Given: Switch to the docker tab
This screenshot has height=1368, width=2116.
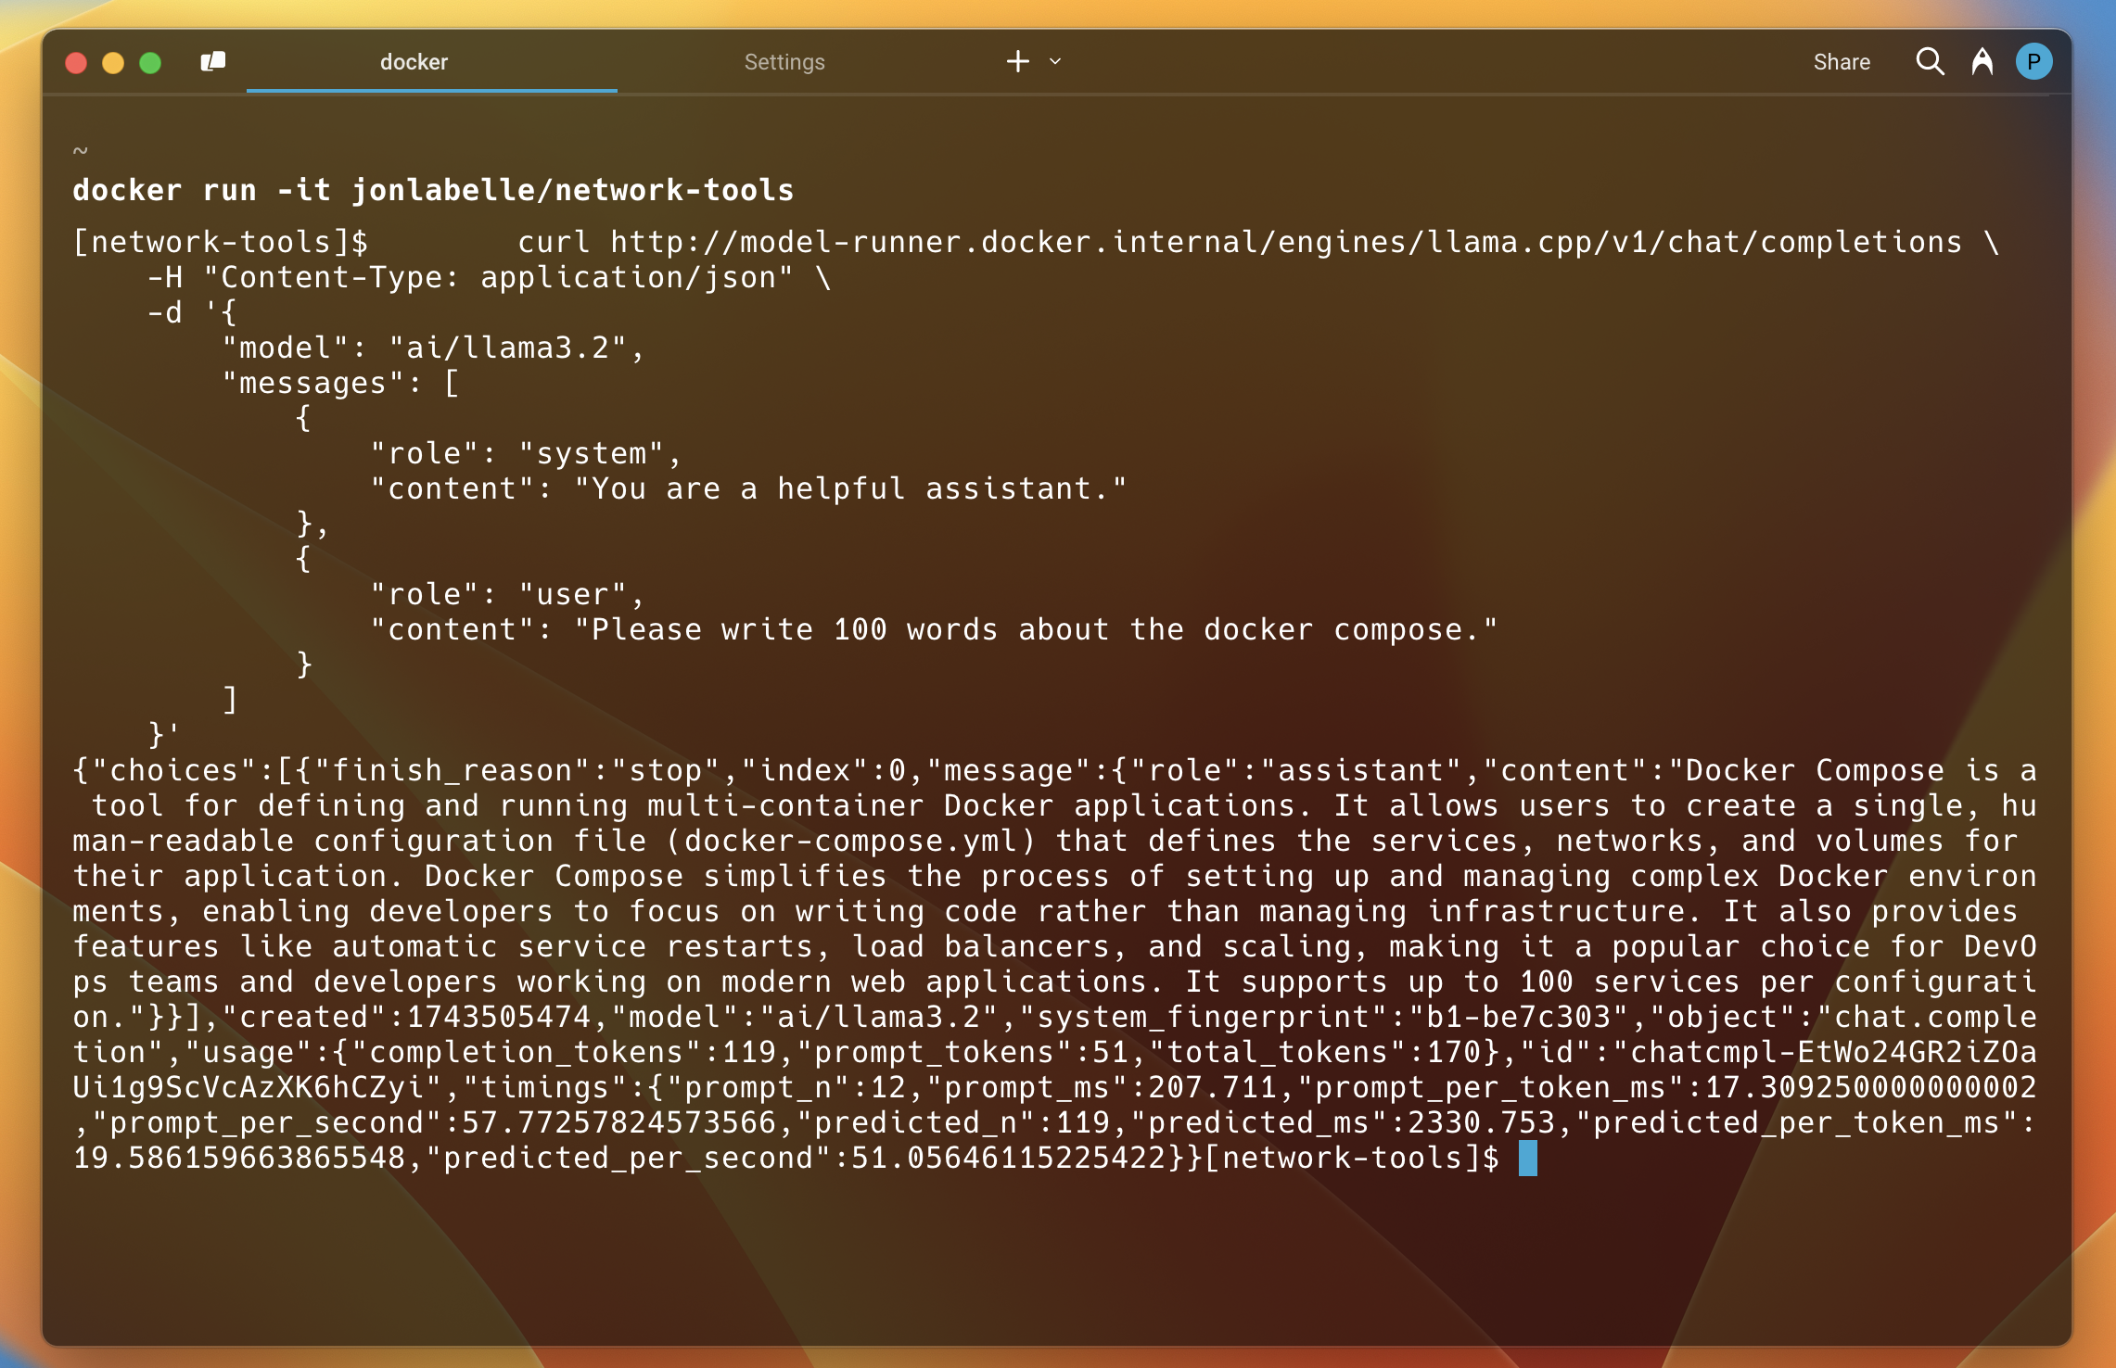Looking at the screenshot, I should click(414, 62).
